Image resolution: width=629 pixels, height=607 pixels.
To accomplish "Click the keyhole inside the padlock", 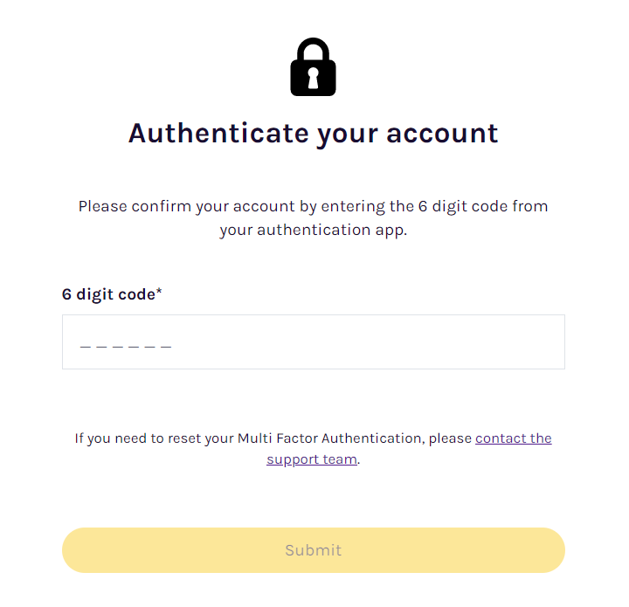I will coord(313,78).
